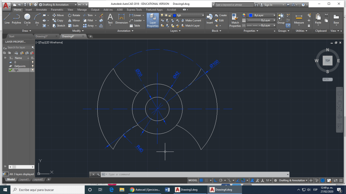The image size is (346, 194).
Task: Click the Group tool icon
Action: 281,18
